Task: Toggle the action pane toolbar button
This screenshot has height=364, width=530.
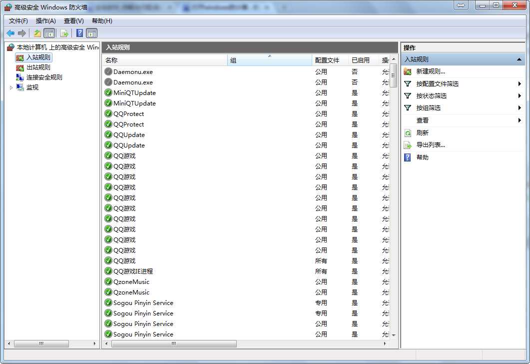Action: [x=91, y=33]
